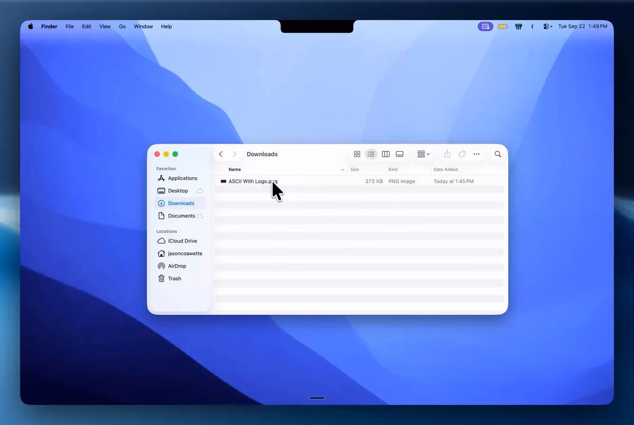Image resolution: width=634 pixels, height=425 pixels.
Task: Toggle sort order arrow in Name column
Action: [342, 170]
